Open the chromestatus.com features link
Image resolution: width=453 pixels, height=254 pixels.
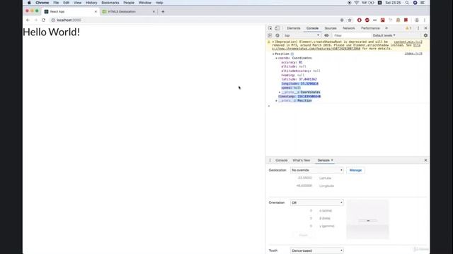tap(316, 49)
